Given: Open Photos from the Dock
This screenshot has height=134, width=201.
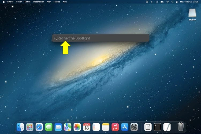Looking at the screenshot, I should coord(77,127).
